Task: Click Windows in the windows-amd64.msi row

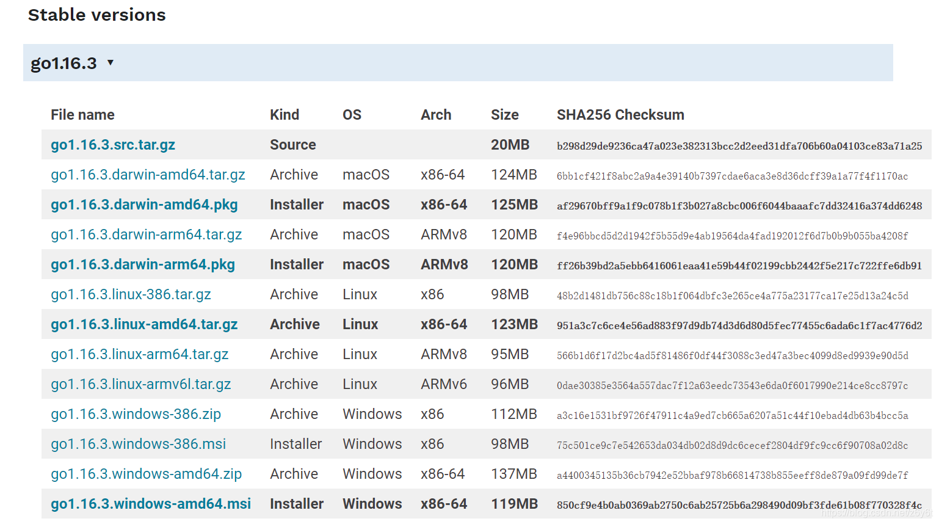Action: click(x=372, y=504)
